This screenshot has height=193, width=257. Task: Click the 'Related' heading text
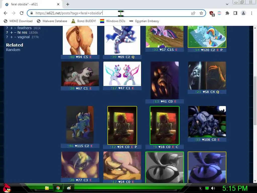15,45
